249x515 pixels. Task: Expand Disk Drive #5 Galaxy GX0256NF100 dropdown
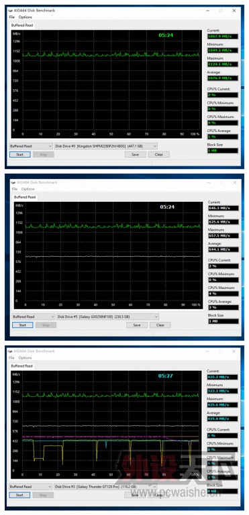(108, 317)
